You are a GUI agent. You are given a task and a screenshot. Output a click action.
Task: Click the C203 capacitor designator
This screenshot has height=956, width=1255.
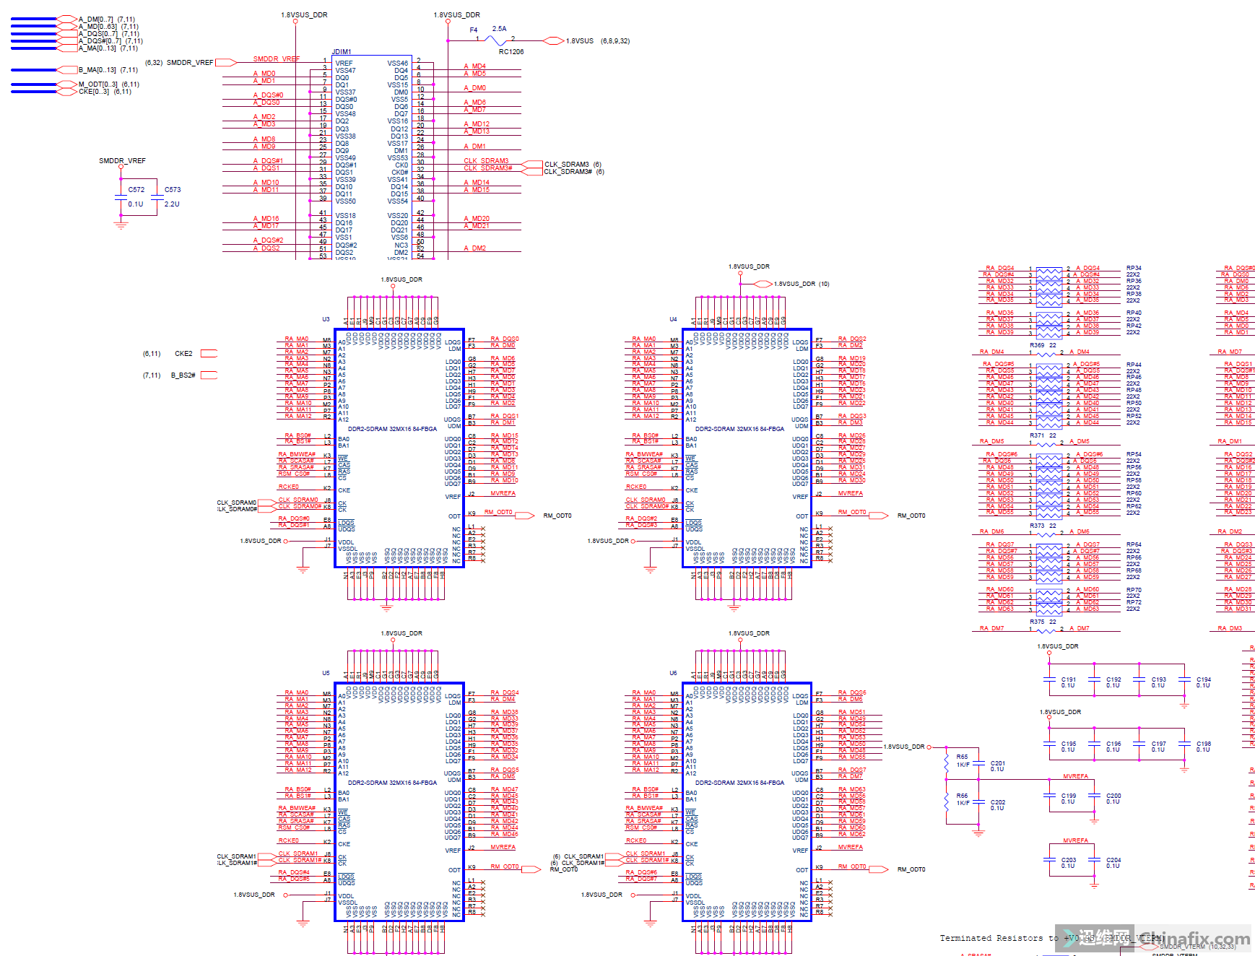pyautogui.click(x=1069, y=860)
